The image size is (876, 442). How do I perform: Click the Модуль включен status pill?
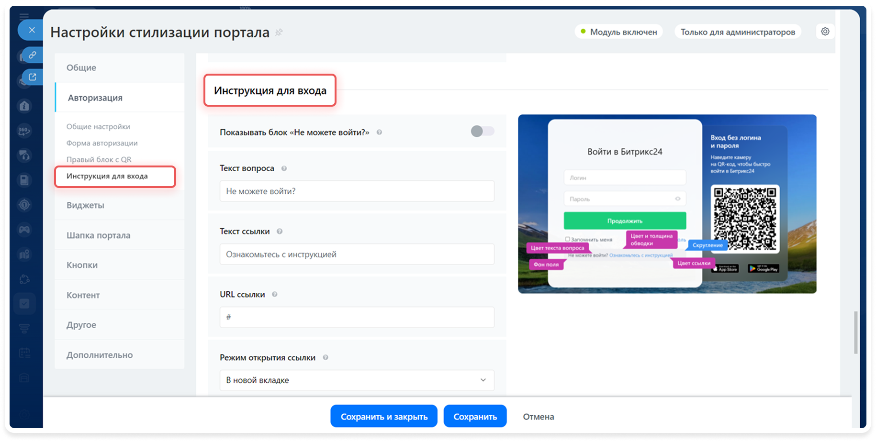[618, 32]
